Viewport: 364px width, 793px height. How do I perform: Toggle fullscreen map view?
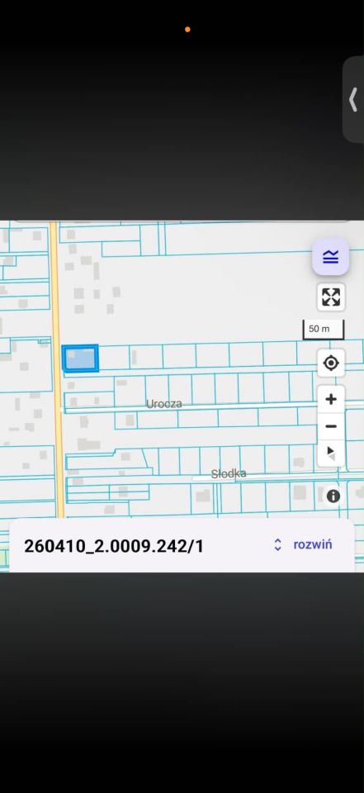[331, 297]
